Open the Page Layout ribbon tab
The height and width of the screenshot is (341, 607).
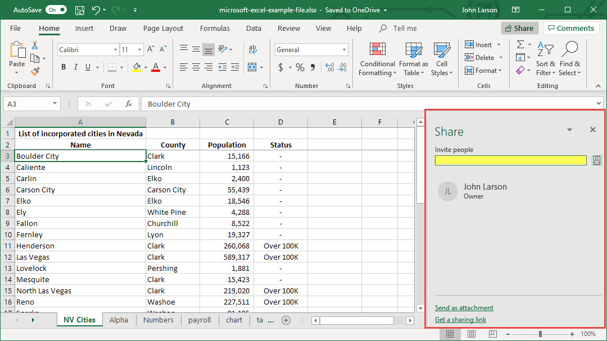click(x=163, y=29)
